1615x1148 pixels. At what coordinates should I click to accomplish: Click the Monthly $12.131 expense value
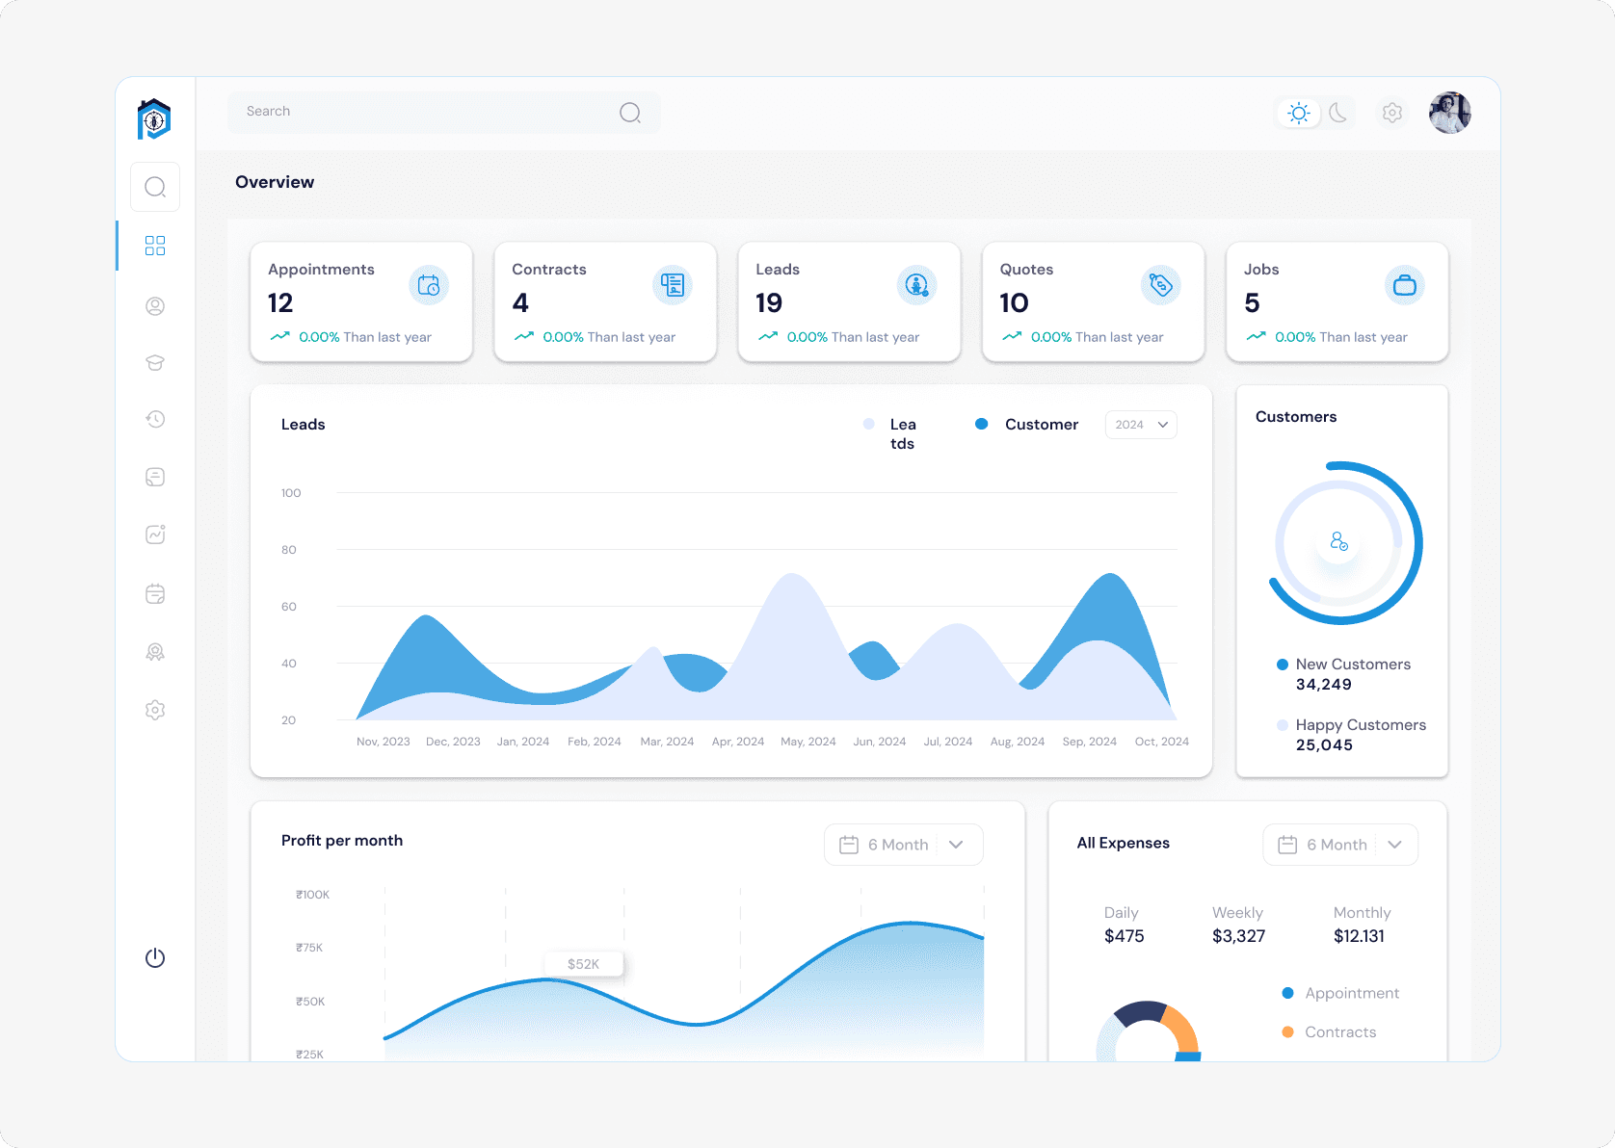coord(1359,936)
